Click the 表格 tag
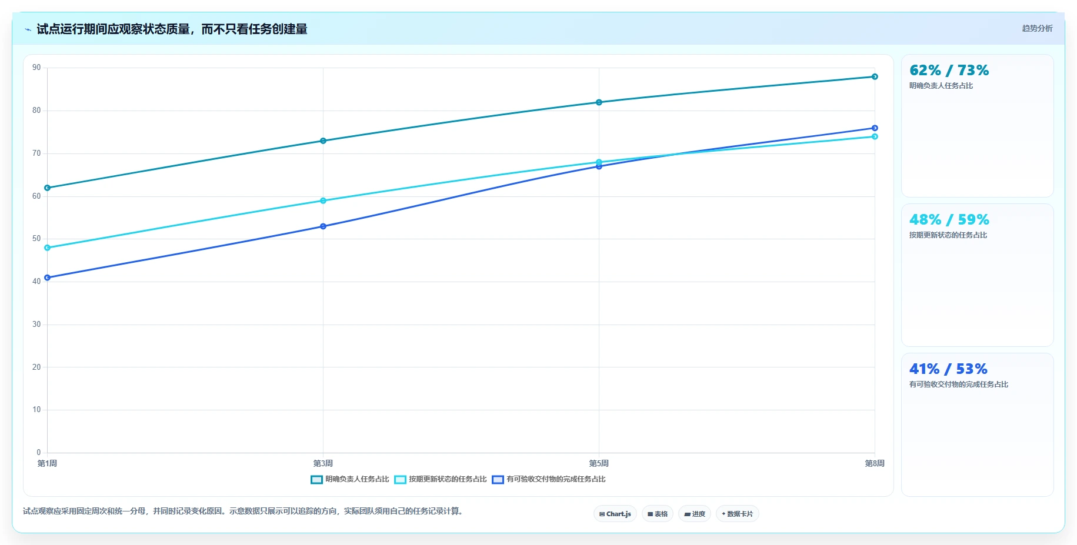This screenshot has height=545, width=1077. (658, 514)
